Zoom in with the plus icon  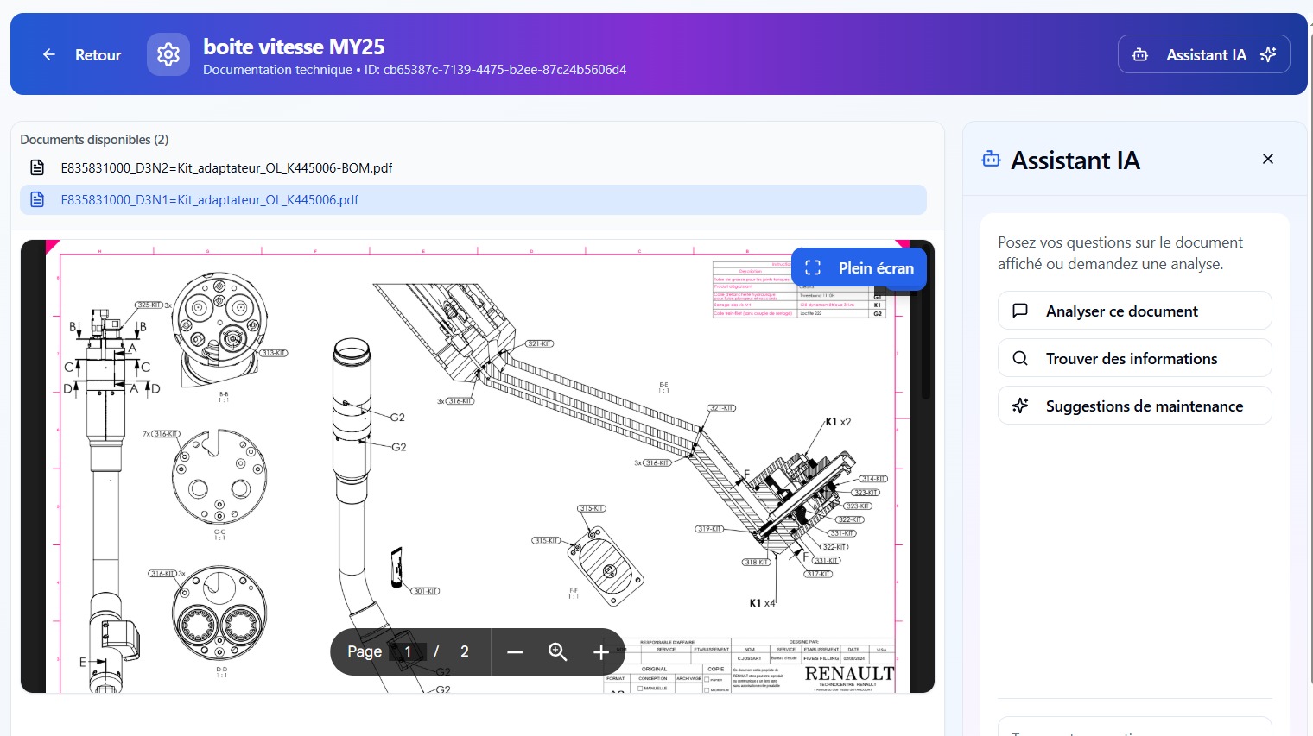(601, 652)
